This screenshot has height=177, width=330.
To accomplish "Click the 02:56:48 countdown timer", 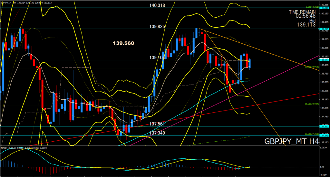I will 306,16.
